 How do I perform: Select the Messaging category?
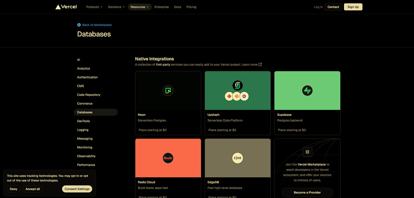tap(85, 138)
